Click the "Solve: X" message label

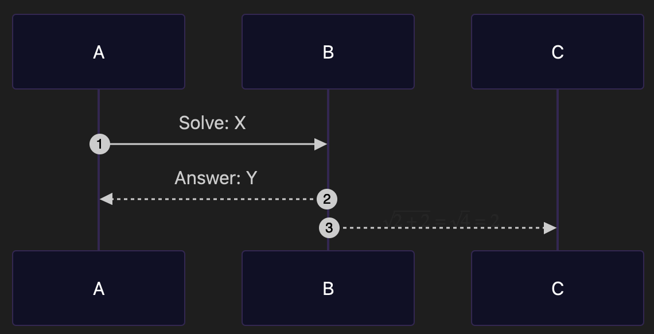[x=212, y=123]
